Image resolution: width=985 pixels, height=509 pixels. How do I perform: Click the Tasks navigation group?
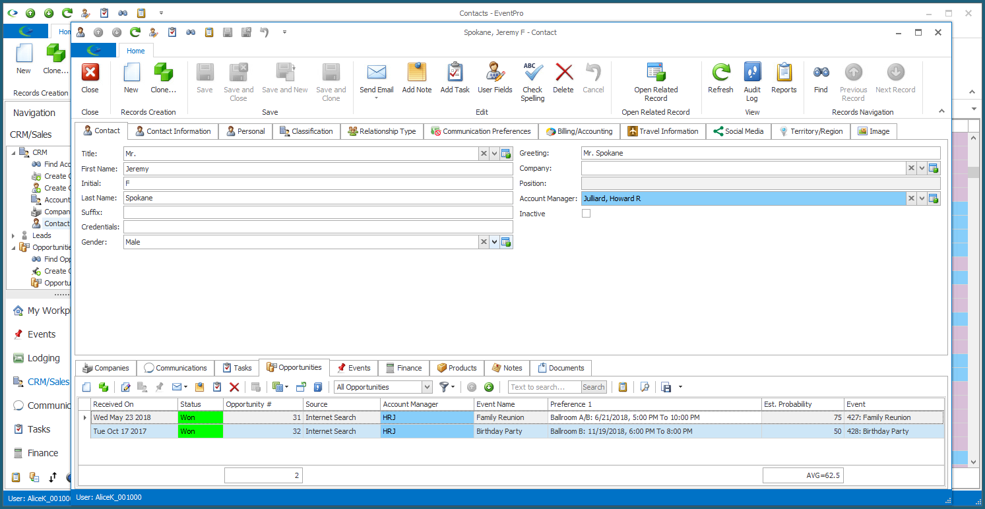click(x=38, y=429)
